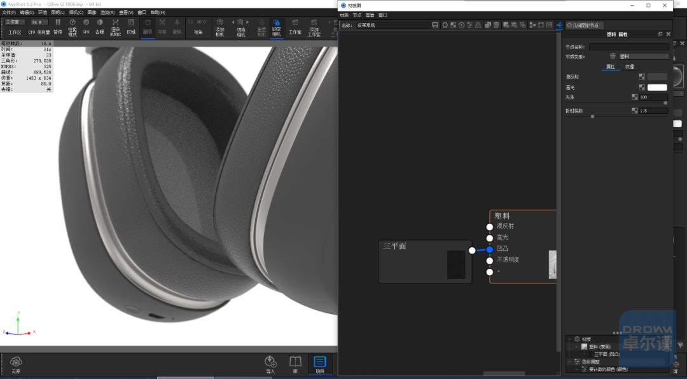Switch to the 纹理 tab

pos(630,67)
